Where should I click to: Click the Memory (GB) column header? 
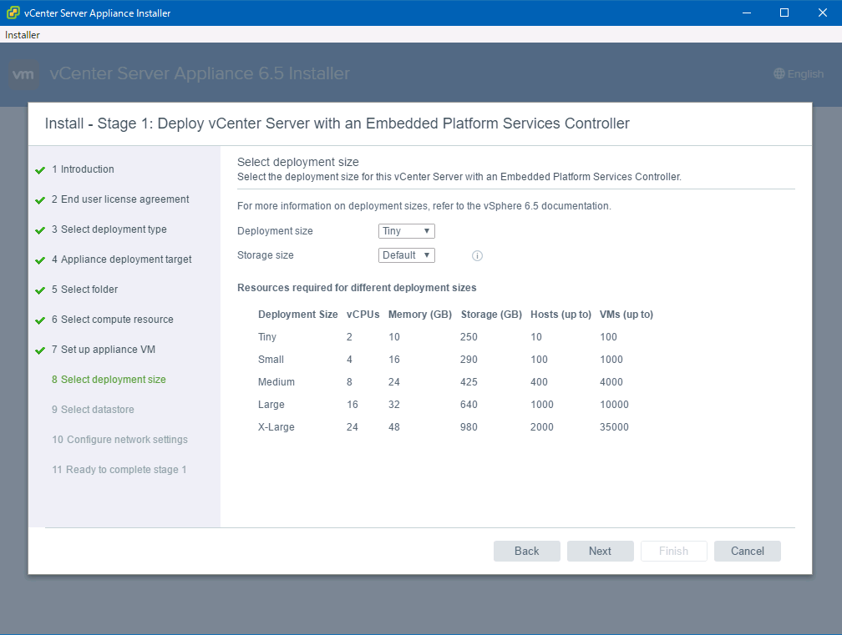pyautogui.click(x=420, y=315)
